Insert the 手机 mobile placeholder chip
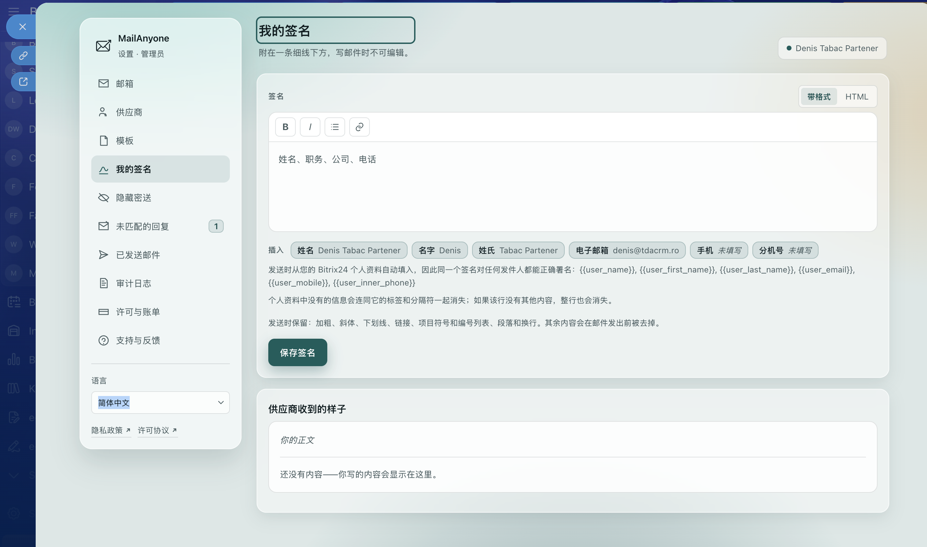The height and width of the screenshot is (547, 927). tap(719, 250)
